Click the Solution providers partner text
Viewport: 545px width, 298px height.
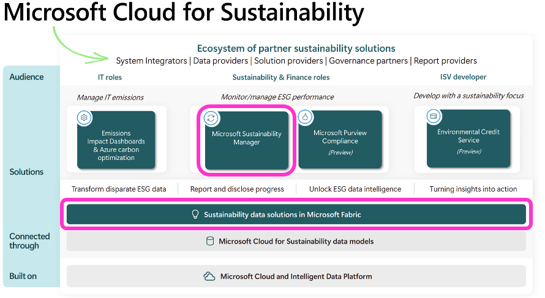pos(288,61)
